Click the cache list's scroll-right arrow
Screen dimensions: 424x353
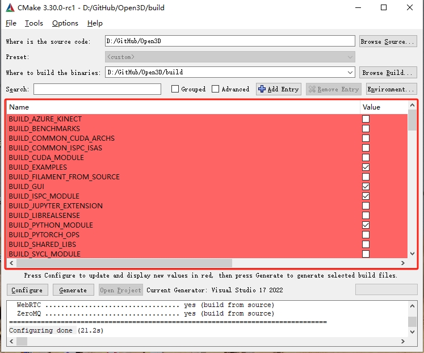403,263
